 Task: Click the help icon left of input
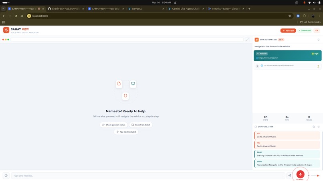(x=6, y=176)
